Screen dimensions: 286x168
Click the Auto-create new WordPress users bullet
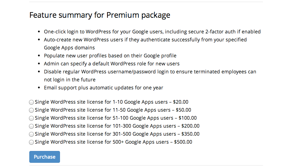coord(145,43)
